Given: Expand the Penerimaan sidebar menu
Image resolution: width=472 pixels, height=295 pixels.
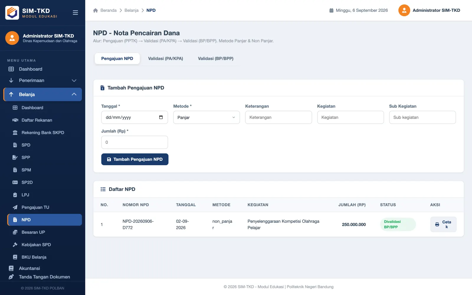Looking at the screenshot, I should [43, 81].
